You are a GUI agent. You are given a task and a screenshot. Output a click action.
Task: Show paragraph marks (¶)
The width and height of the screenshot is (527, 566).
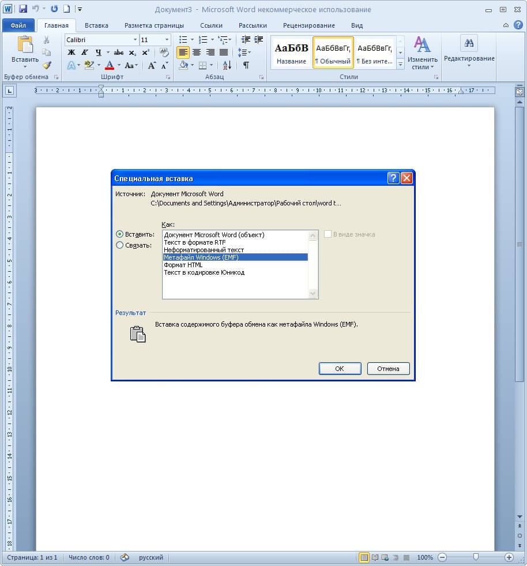coord(246,65)
